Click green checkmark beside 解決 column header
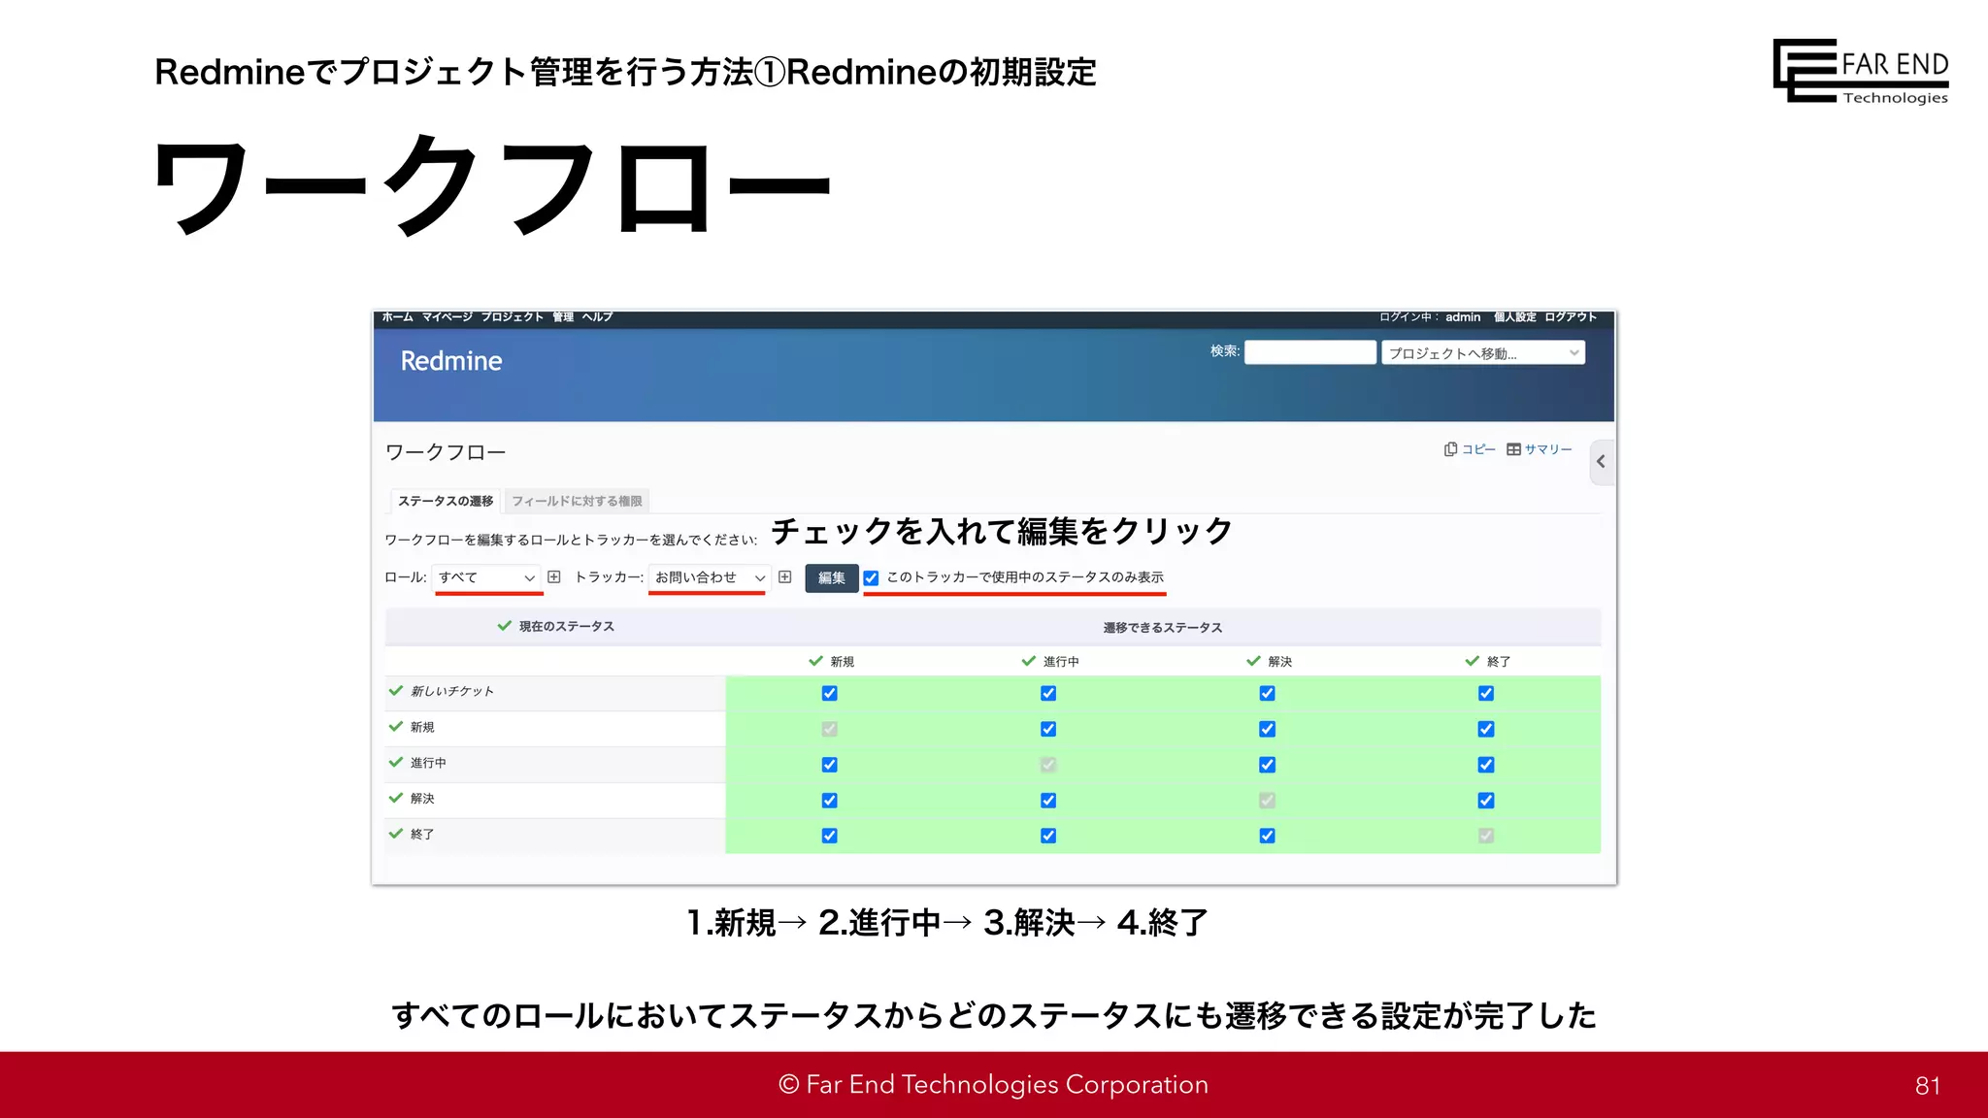Screen dimensions: 1988x1118 tap(1253, 661)
